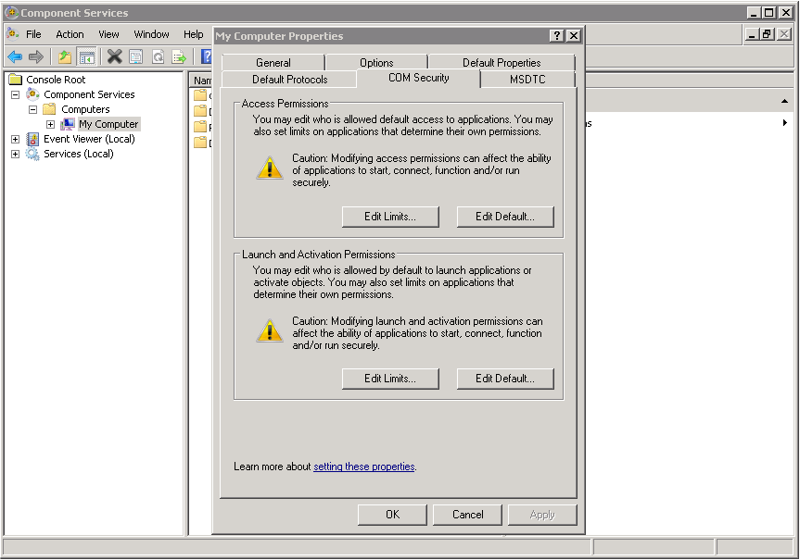Image resolution: width=800 pixels, height=560 pixels.
Task: Open the Action menu
Action: (x=70, y=34)
